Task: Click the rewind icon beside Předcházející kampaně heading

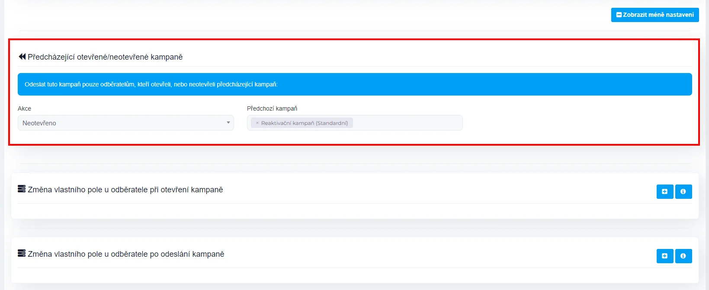Action: click(x=22, y=57)
